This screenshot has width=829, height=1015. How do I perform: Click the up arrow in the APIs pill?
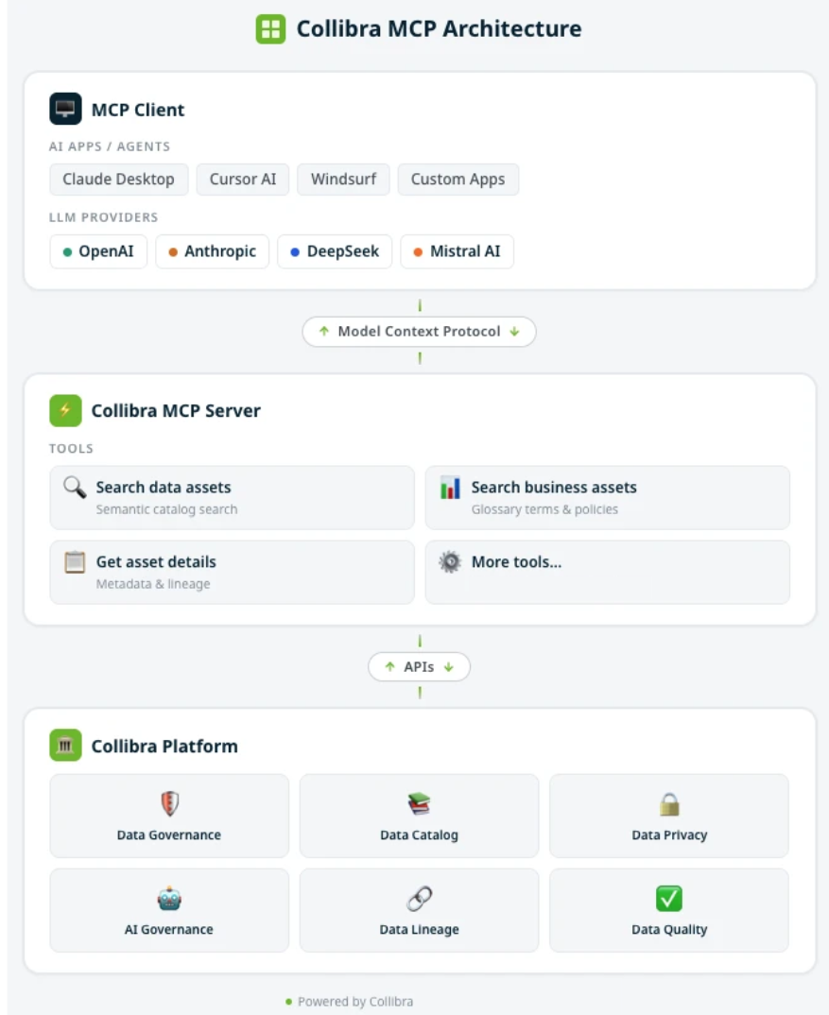click(389, 666)
